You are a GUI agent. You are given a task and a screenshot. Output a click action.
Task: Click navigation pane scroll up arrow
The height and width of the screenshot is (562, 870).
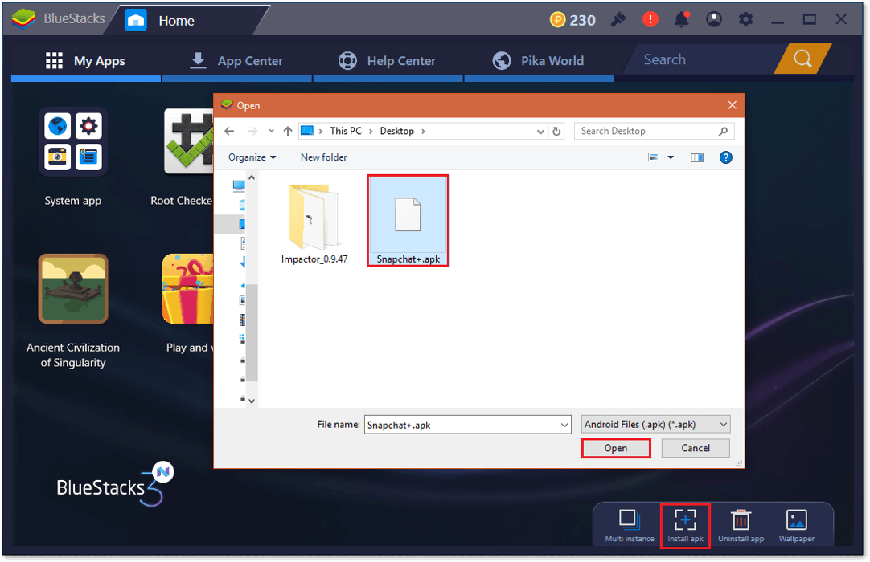[252, 178]
